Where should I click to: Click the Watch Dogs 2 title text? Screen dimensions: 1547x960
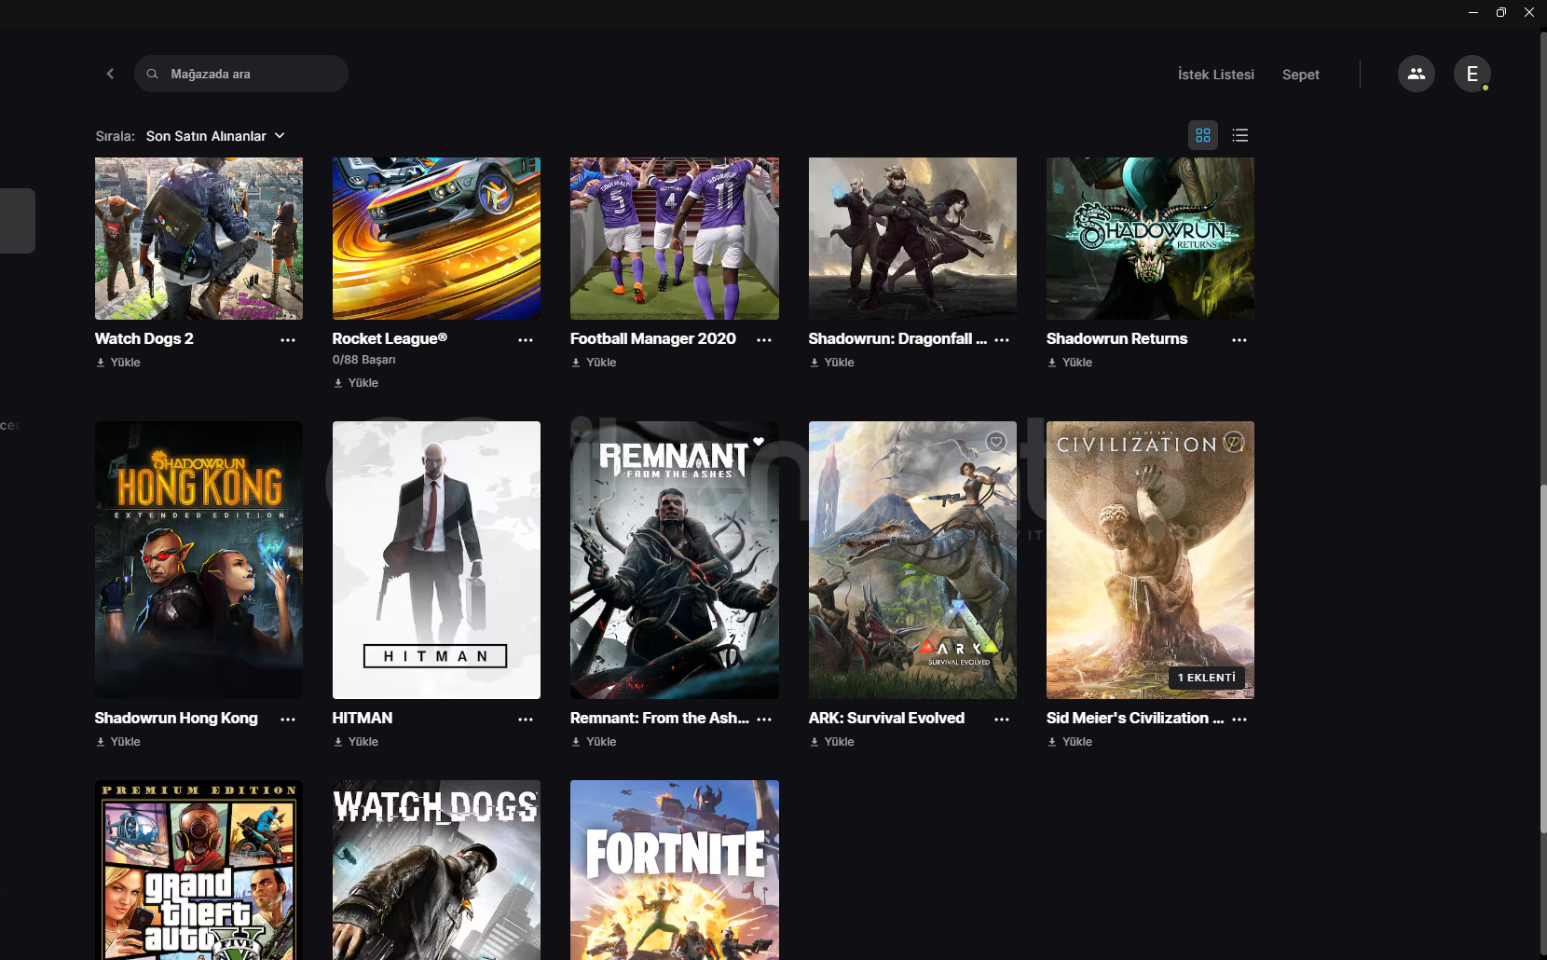pyautogui.click(x=144, y=339)
